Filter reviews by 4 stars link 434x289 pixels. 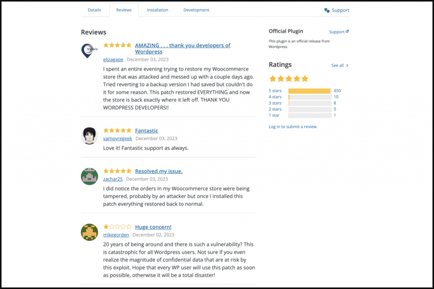[x=275, y=97]
